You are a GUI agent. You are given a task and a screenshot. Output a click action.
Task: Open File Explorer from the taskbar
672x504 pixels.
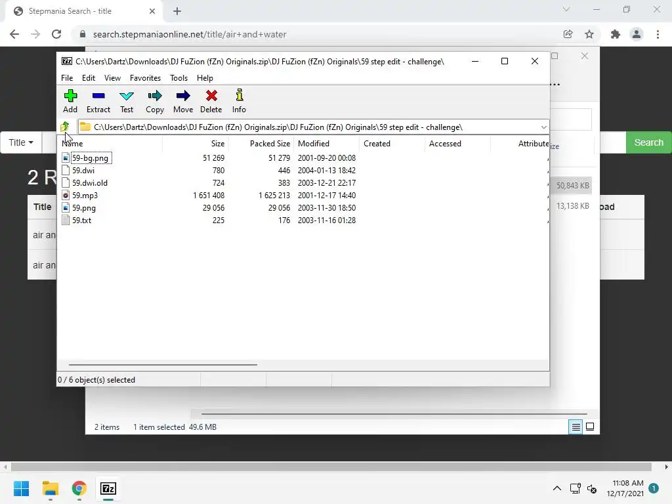51,488
